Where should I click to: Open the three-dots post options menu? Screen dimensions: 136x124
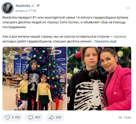pyautogui.click(x=128, y=8)
